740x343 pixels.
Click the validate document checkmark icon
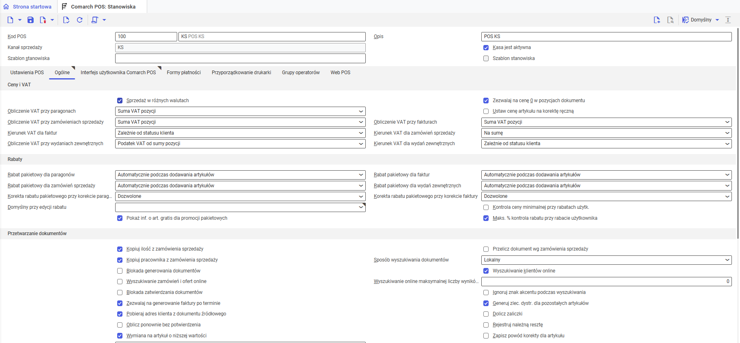pos(66,20)
